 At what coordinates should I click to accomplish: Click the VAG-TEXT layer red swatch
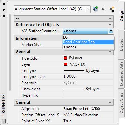[x=66, y=64]
